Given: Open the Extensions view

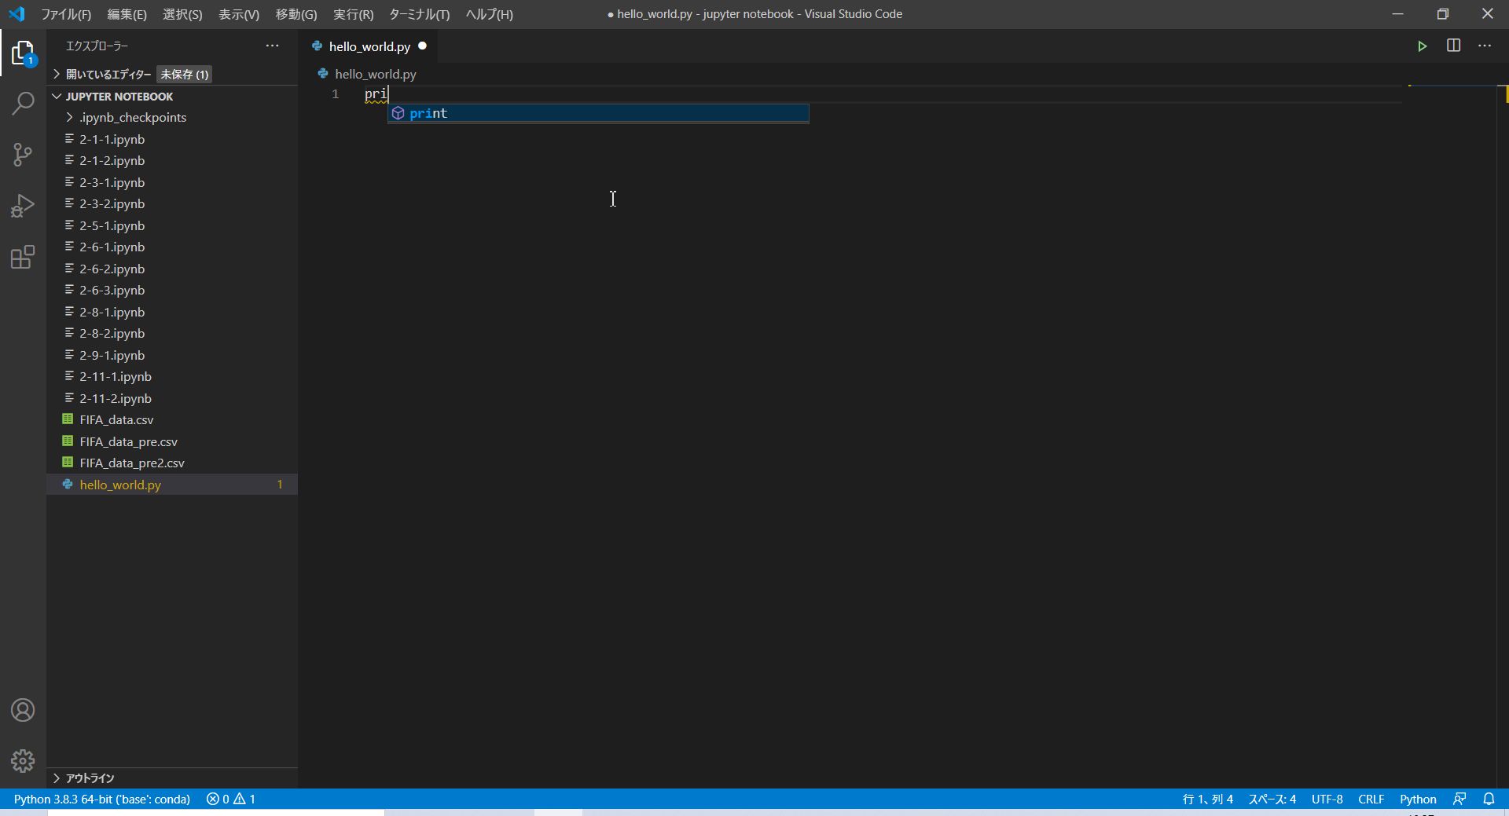Looking at the screenshot, I should click(23, 257).
